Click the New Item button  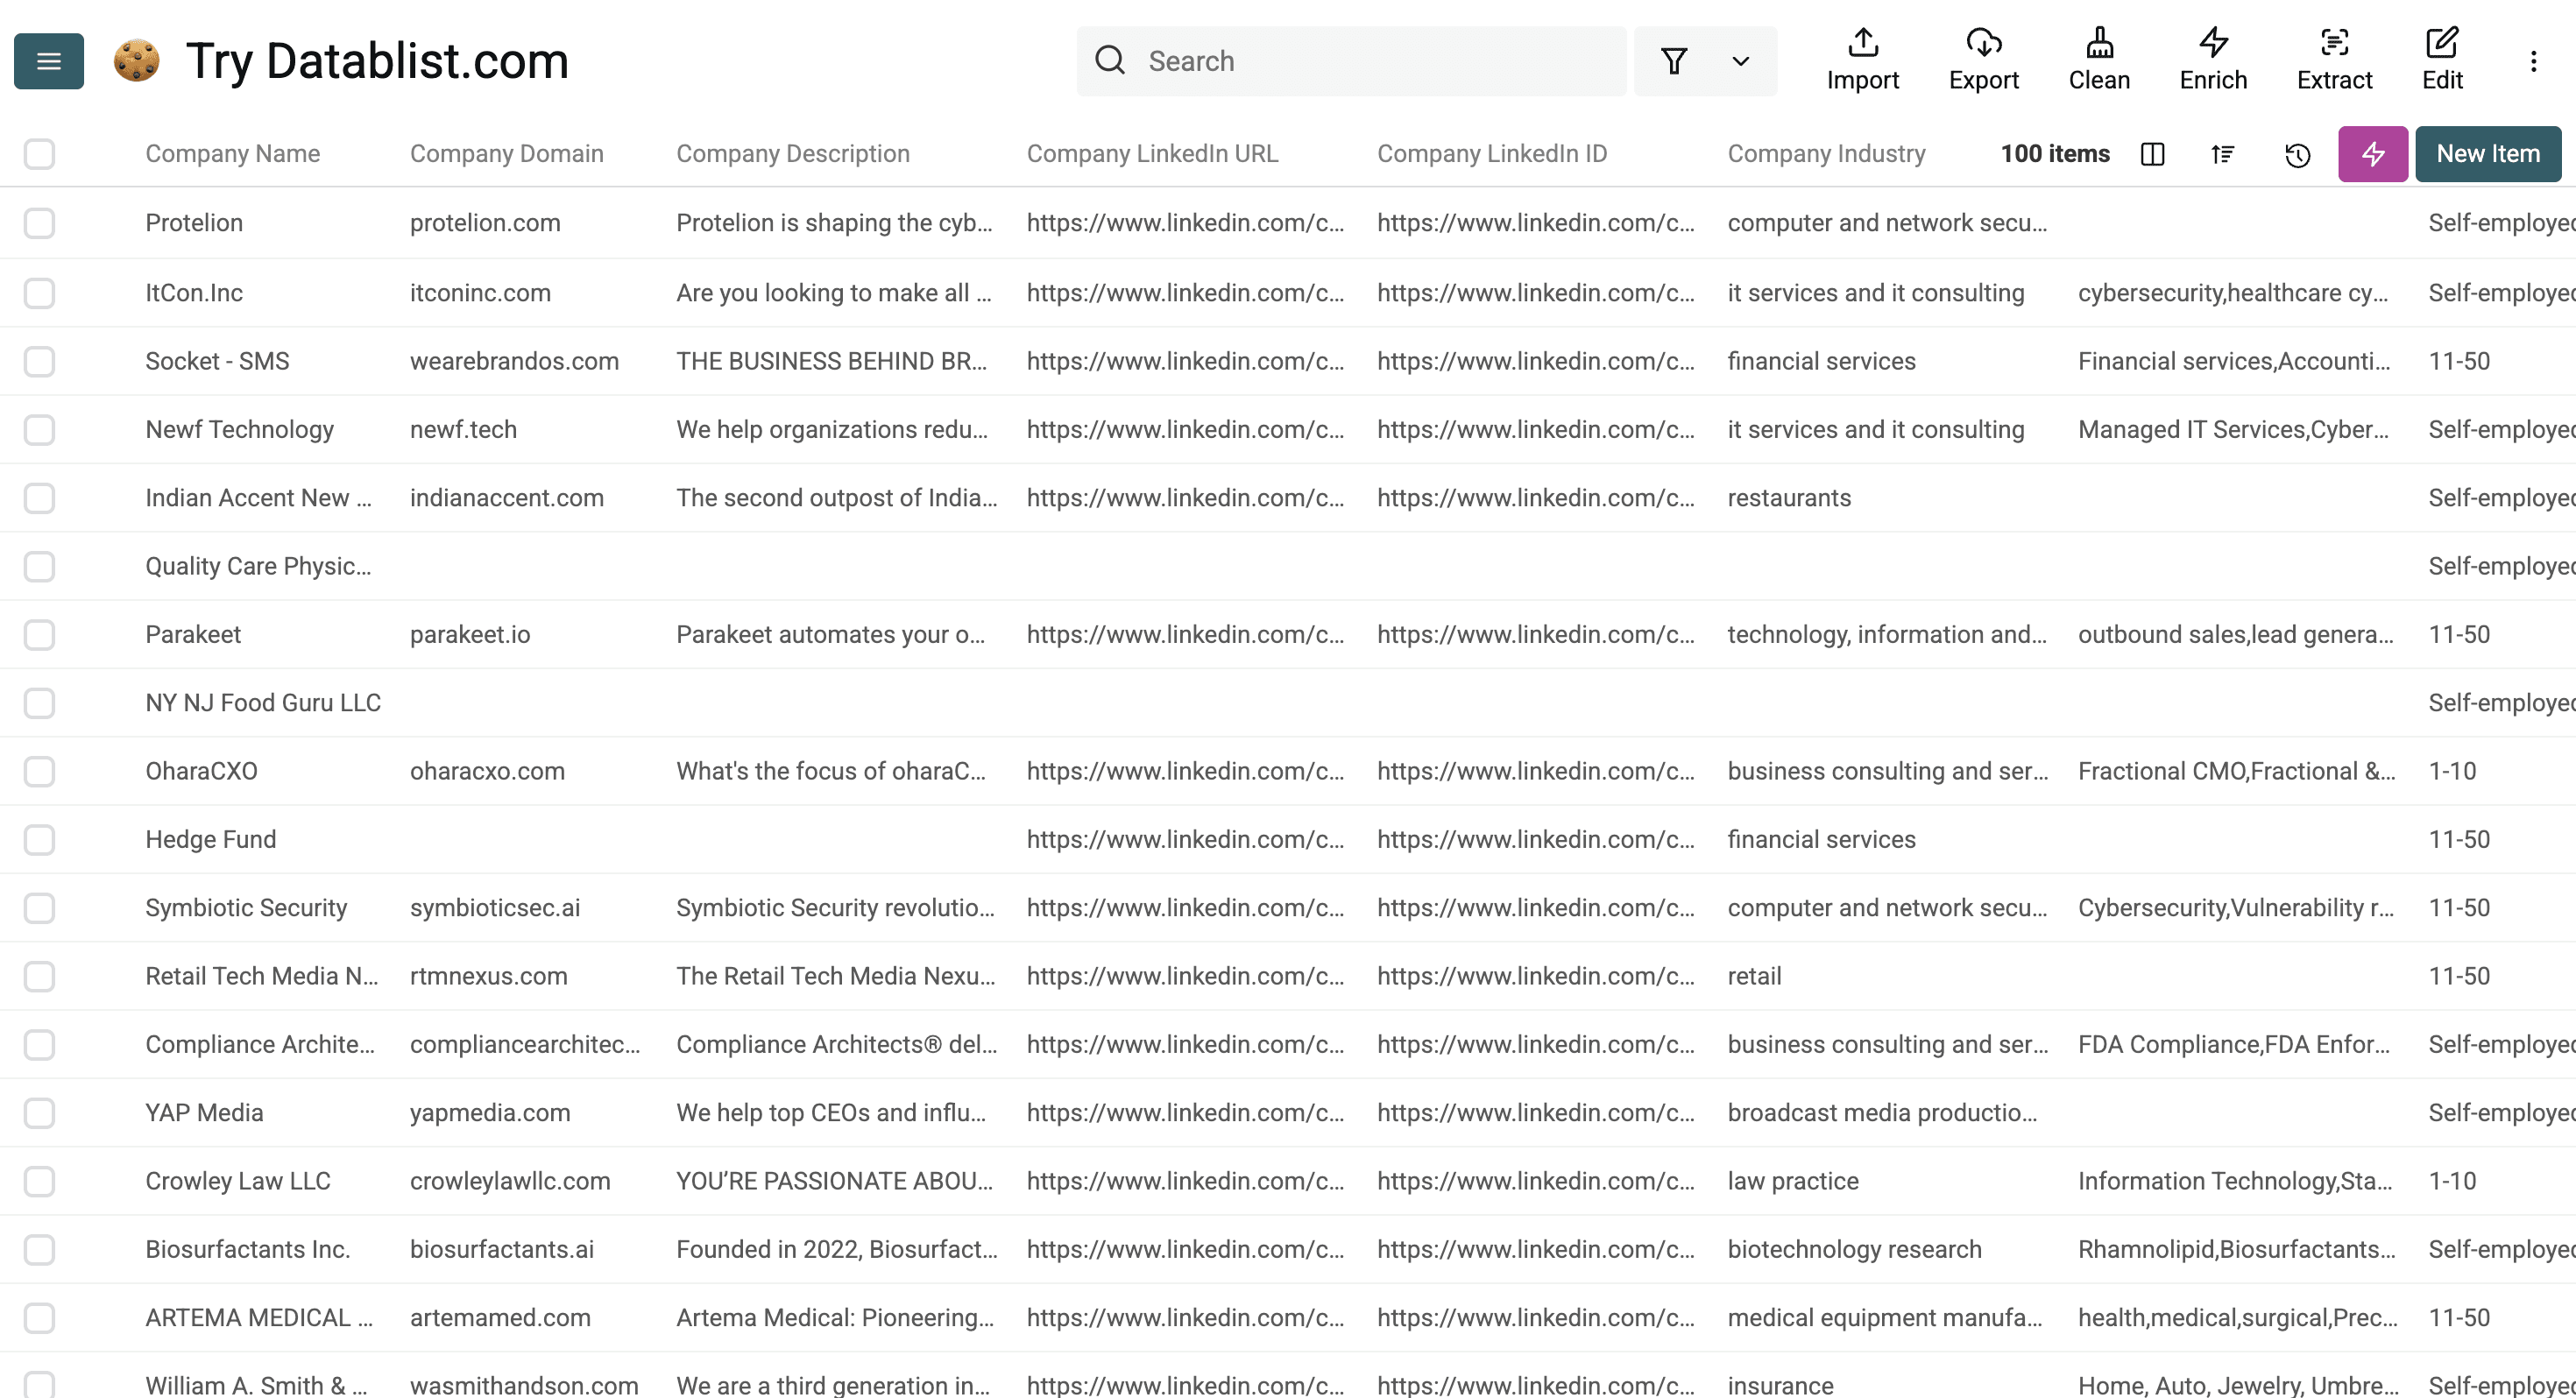tap(2487, 154)
